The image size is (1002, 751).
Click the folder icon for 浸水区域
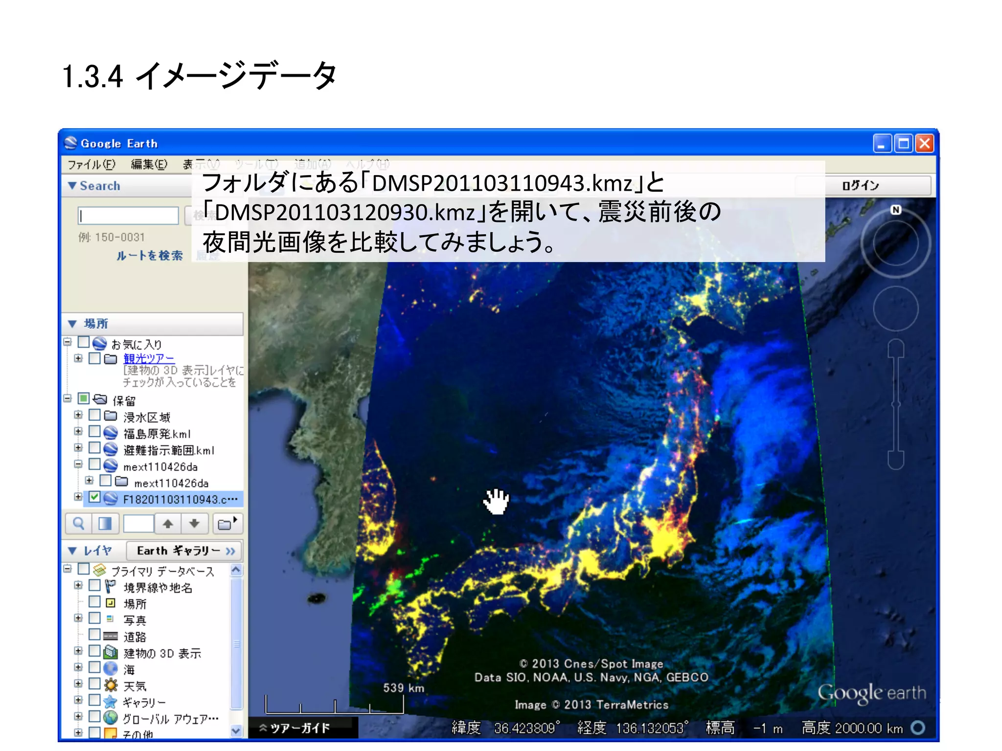[x=111, y=416]
